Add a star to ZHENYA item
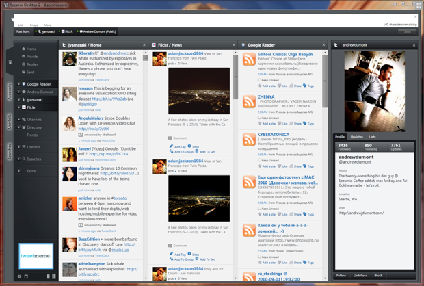This screenshot has width=424, height=286. point(267,124)
